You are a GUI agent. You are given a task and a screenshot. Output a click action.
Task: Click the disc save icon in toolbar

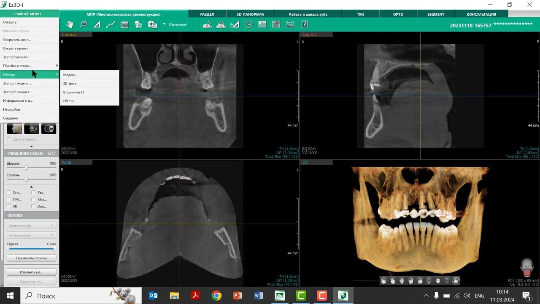152,24
